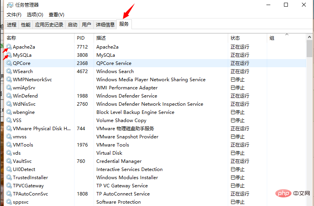The image size is (314, 206).
Task: Click the gear icon beside wbengine
Action: 9,112
